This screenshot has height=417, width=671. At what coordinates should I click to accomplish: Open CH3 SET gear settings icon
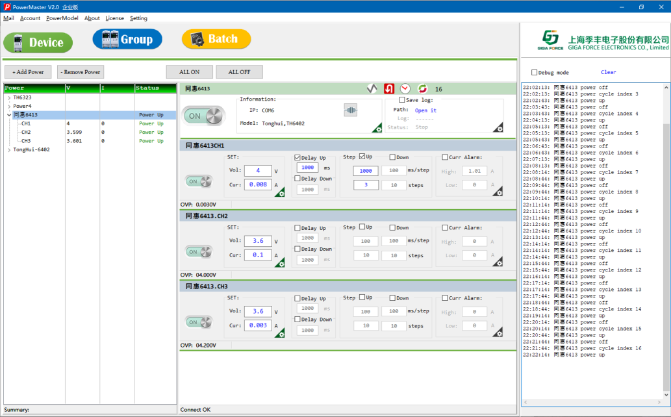coord(280,333)
